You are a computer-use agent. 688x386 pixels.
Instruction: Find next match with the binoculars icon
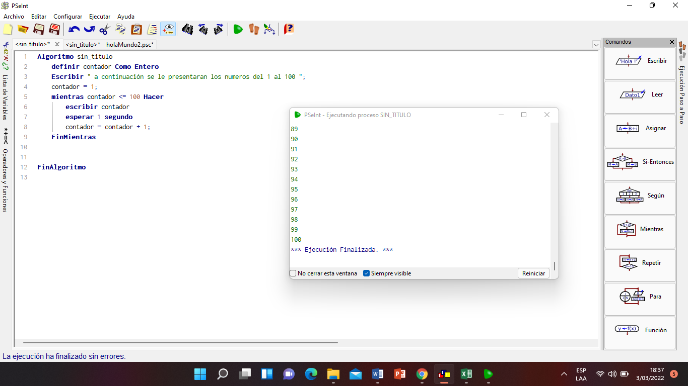pyautogui.click(x=218, y=29)
